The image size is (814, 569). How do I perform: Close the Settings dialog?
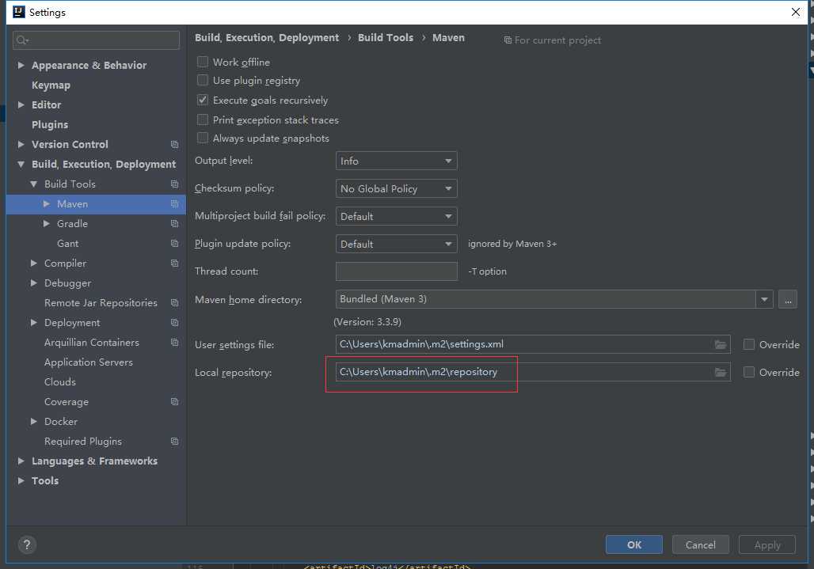coord(795,12)
